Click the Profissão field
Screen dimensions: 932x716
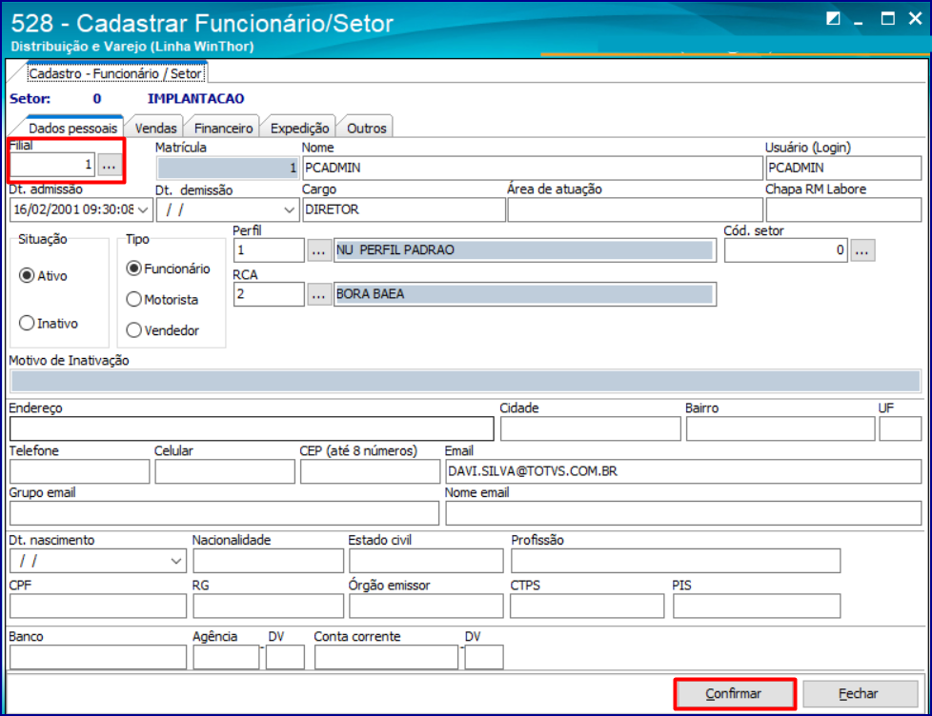(x=676, y=561)
